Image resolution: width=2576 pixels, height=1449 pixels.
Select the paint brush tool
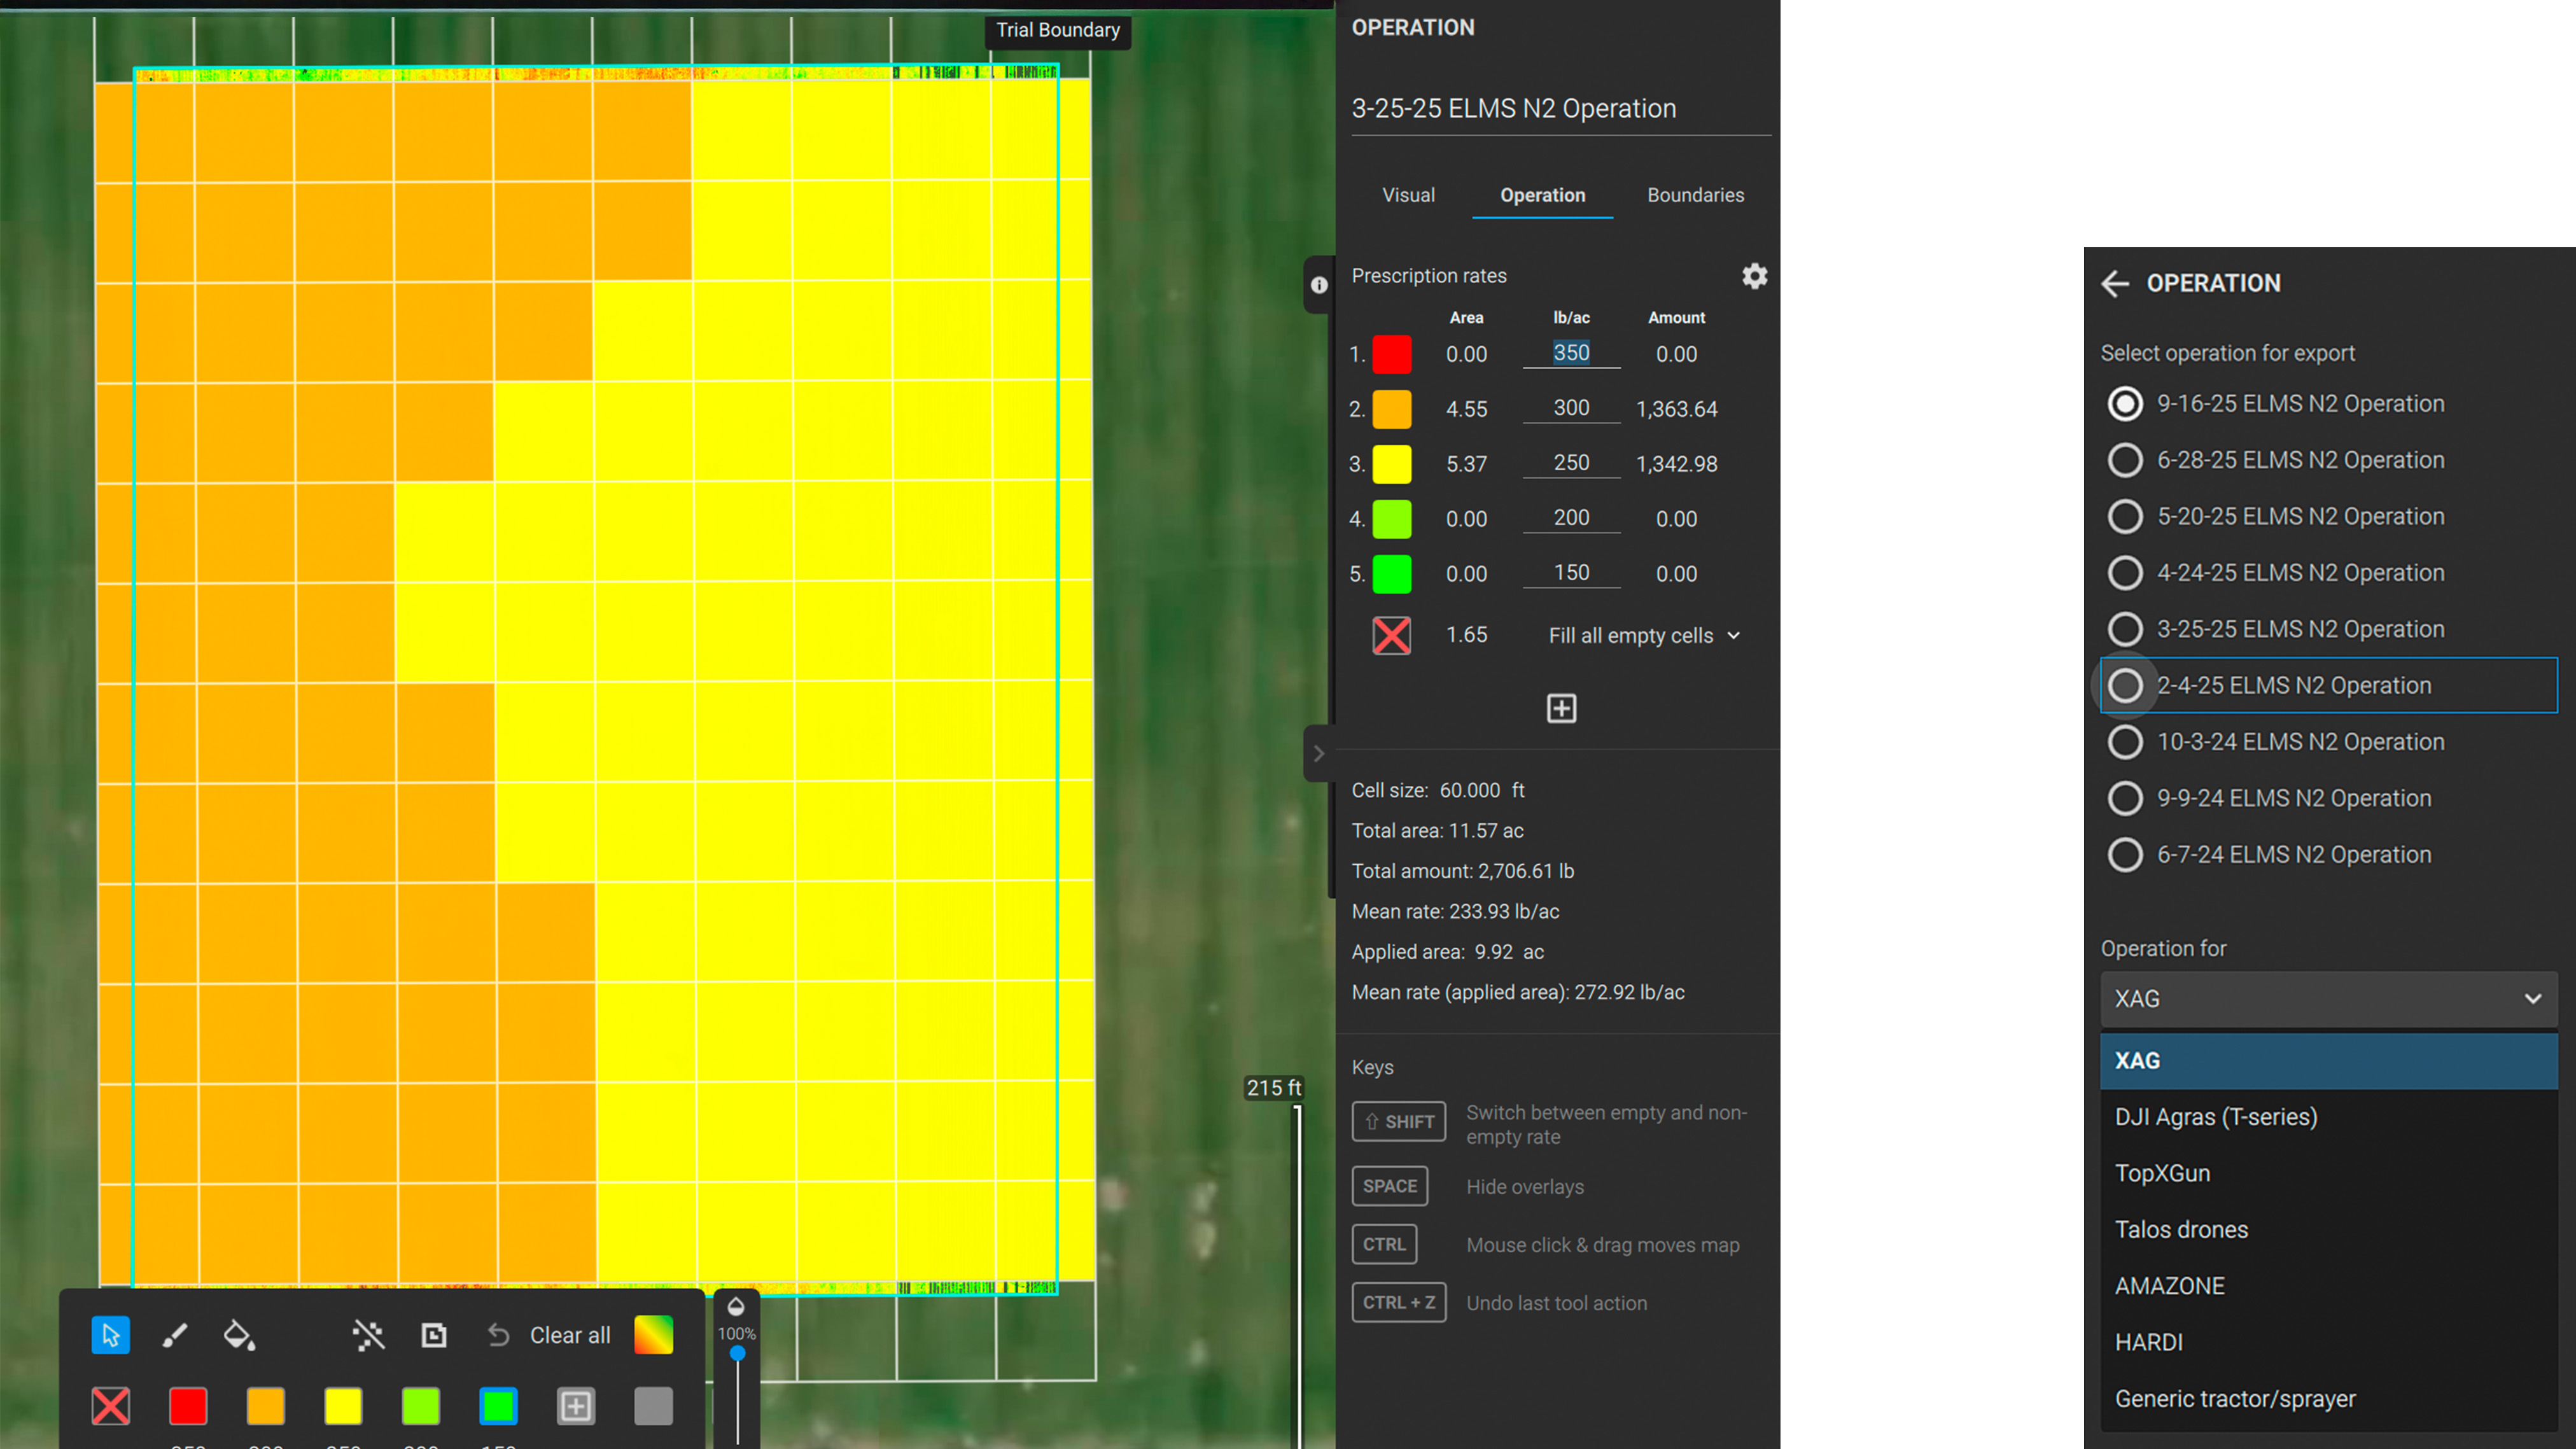coord(175,1335)
